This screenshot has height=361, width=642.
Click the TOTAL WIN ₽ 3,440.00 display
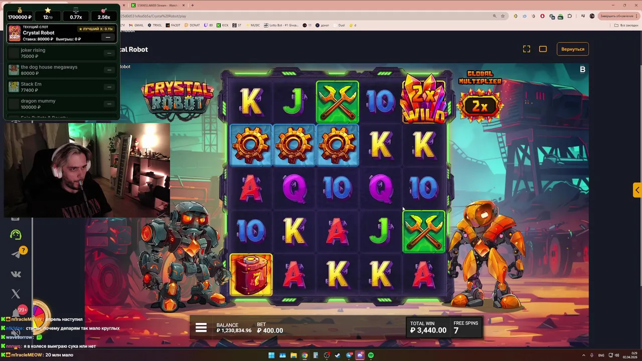[x=428, y=327]
